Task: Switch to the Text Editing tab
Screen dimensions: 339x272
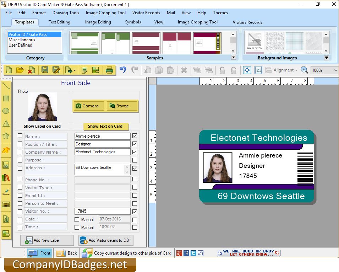Action: (x=59, y=22)
